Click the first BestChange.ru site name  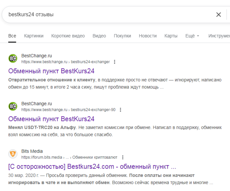[37, 56]
